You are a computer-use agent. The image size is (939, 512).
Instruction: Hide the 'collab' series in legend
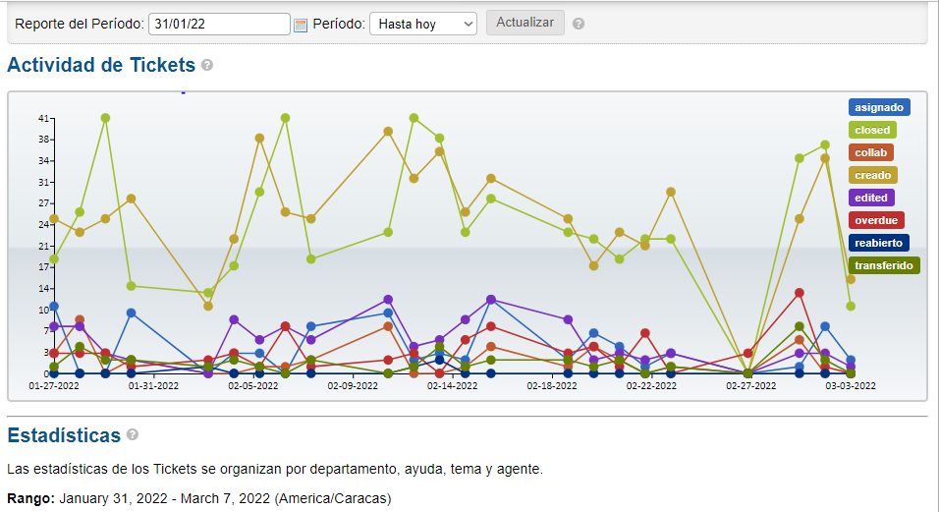point(870,152)
